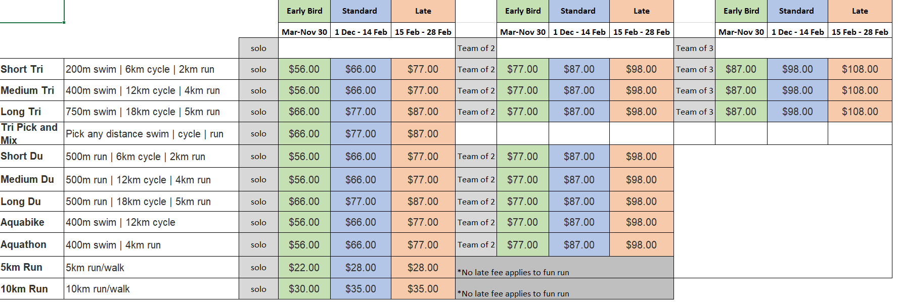Click "750m swim | 18km cycle | 5km run" description
The width and height of the screenshot is (899, 302).
point(143,112)
